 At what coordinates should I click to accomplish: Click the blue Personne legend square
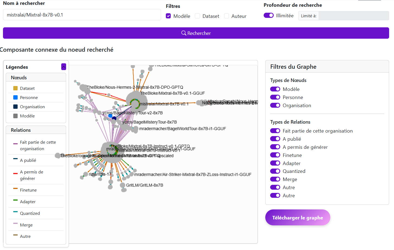(x=15, y=97)
